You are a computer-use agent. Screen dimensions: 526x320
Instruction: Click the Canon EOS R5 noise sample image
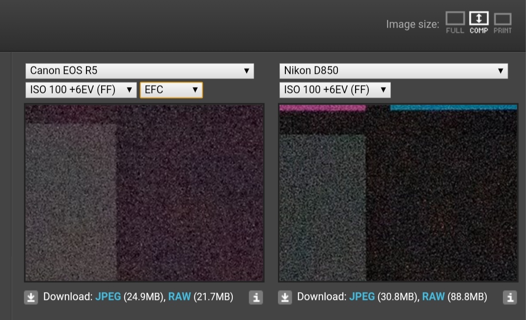(144, 193)
